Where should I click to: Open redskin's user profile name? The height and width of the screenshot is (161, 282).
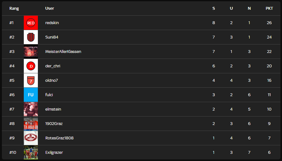pos(52,23)
